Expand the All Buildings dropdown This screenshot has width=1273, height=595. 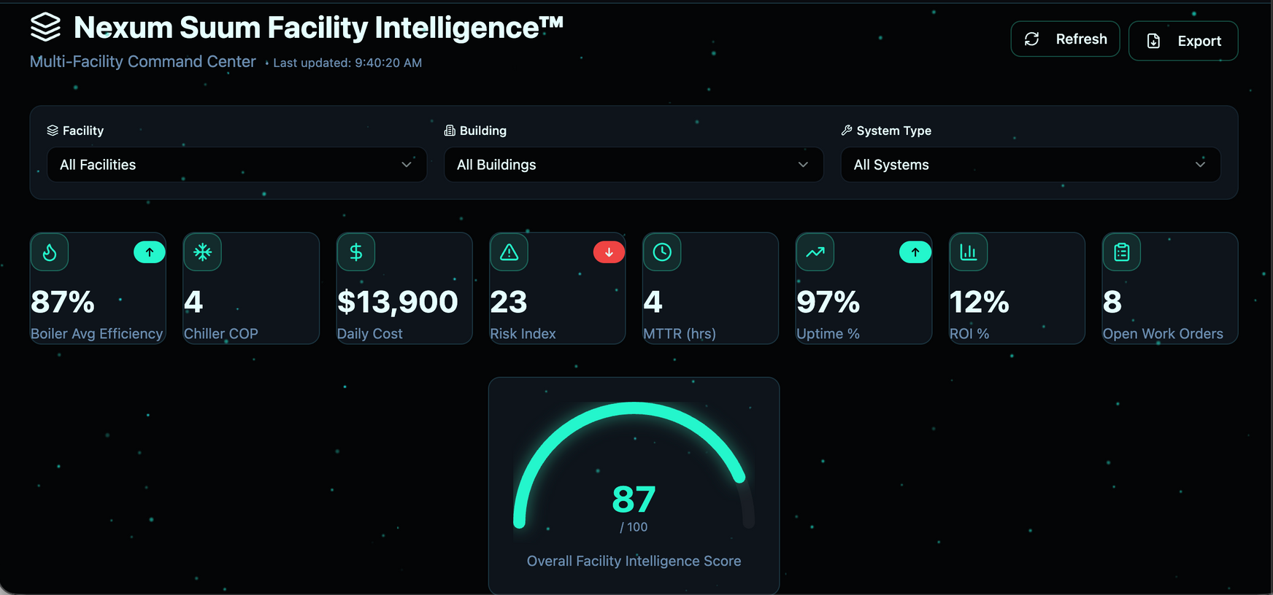[634, 165]
